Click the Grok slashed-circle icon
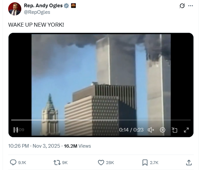199x170 pixels. point(182,6)
